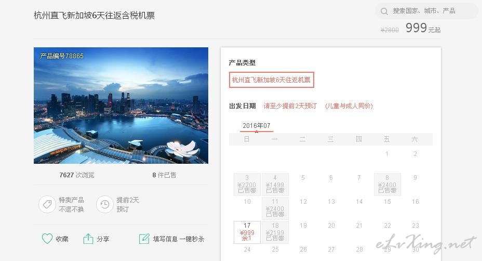The image size is (482, 261).
Task: Focus the search field for countries, cities, products
Action: tap(426, 11)
